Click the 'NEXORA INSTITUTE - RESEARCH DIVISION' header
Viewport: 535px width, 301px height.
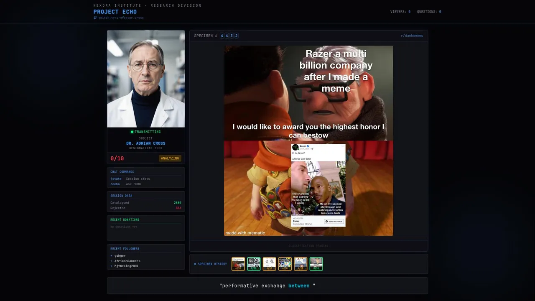148,5
